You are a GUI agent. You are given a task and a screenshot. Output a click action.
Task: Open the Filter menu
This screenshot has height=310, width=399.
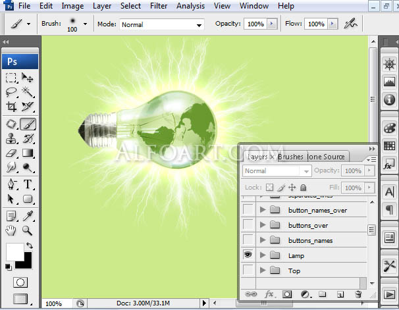(x=159, y=6)
